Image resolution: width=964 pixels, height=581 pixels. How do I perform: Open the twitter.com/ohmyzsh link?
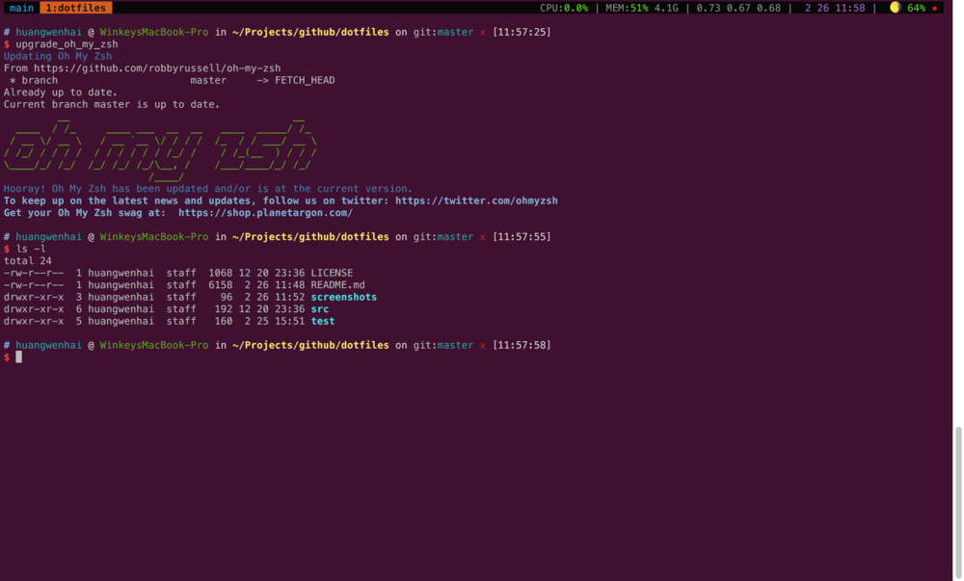(x=476, y=200)
